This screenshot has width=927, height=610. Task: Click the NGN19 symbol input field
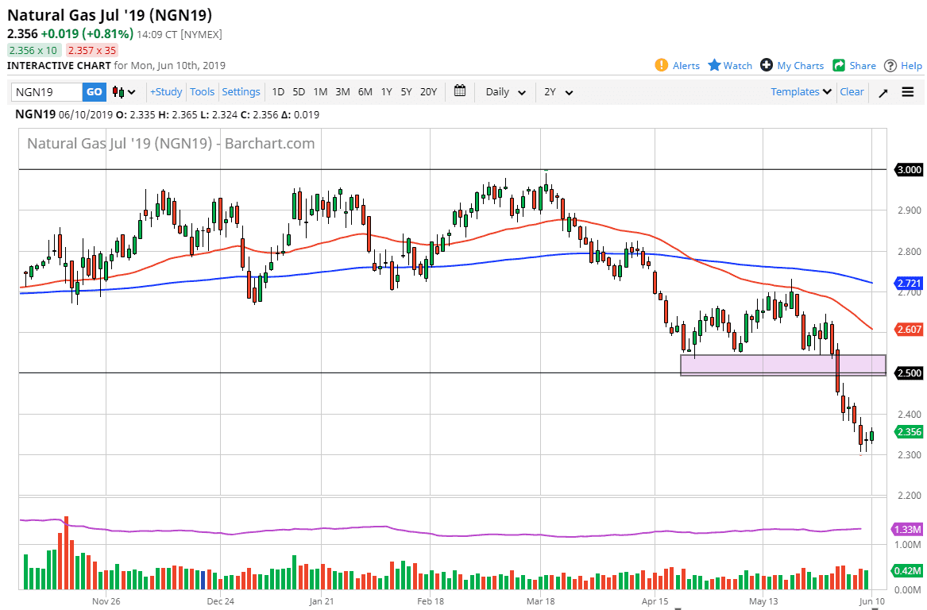click(46, 92)
